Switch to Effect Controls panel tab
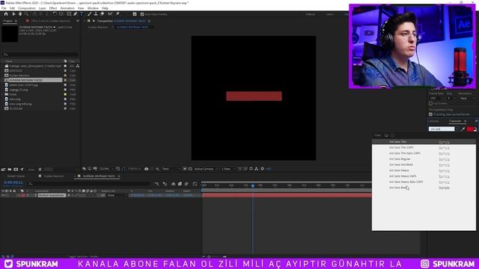The image size is (479, 269). [50, 21]
